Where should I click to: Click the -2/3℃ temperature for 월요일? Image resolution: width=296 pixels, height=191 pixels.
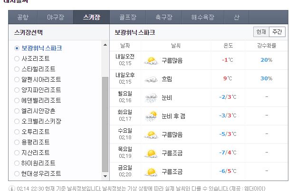[228, 97]
